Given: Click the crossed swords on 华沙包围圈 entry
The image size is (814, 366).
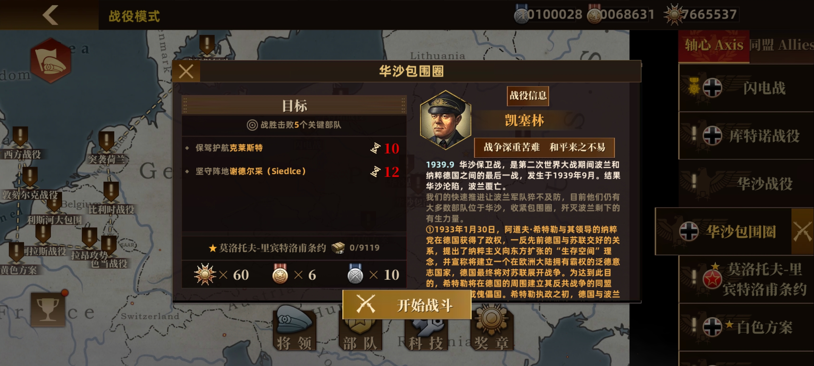Looking at the screenshot, I should tap(802, 231).
